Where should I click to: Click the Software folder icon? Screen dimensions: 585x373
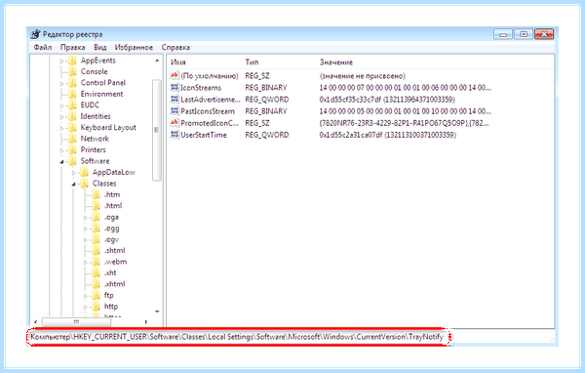point(73,161)
